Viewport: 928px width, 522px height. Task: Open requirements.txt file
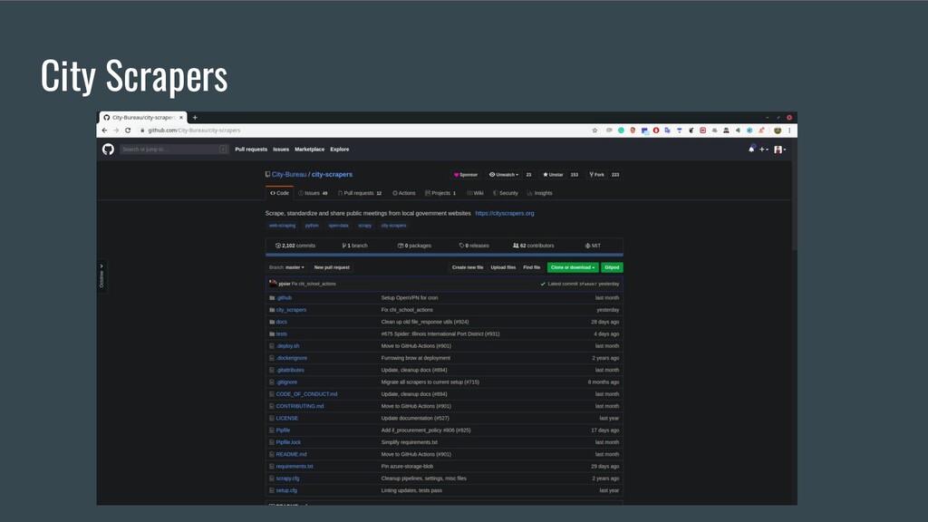point(295,467)
